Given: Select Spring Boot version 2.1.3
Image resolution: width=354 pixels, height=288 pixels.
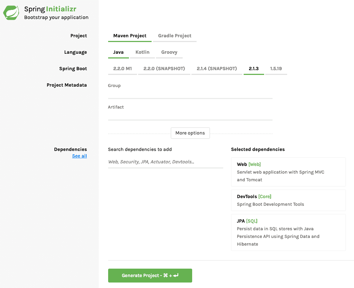Looking at the screenshot, I should coord(254,69).
